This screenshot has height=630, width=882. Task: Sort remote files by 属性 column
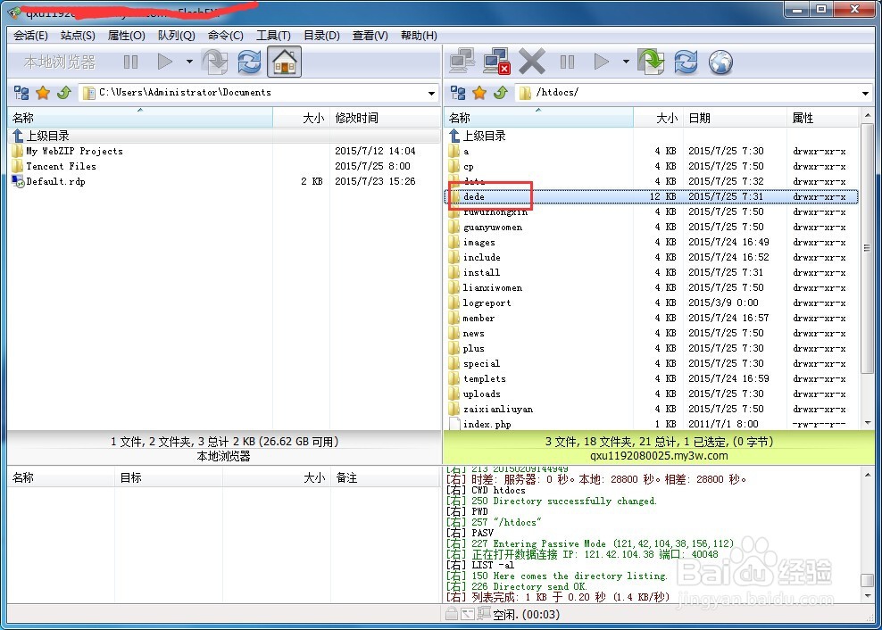[x=822, y=118]
